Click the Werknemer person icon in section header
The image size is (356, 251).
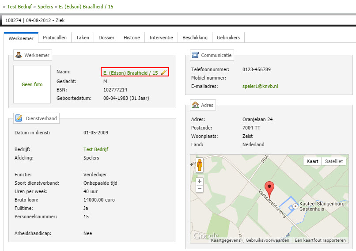[x=19, y=55]
